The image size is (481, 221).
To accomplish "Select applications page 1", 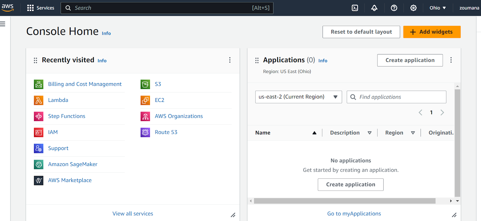I will 431,112.
